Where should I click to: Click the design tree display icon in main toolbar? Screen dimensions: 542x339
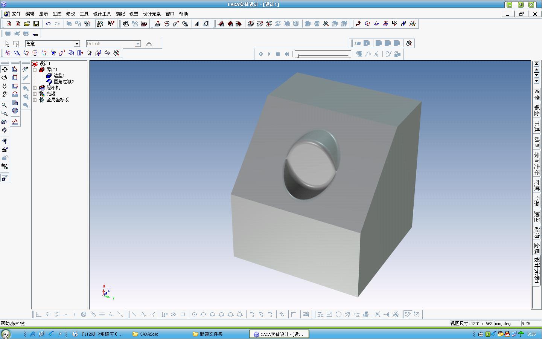point(99,24)
